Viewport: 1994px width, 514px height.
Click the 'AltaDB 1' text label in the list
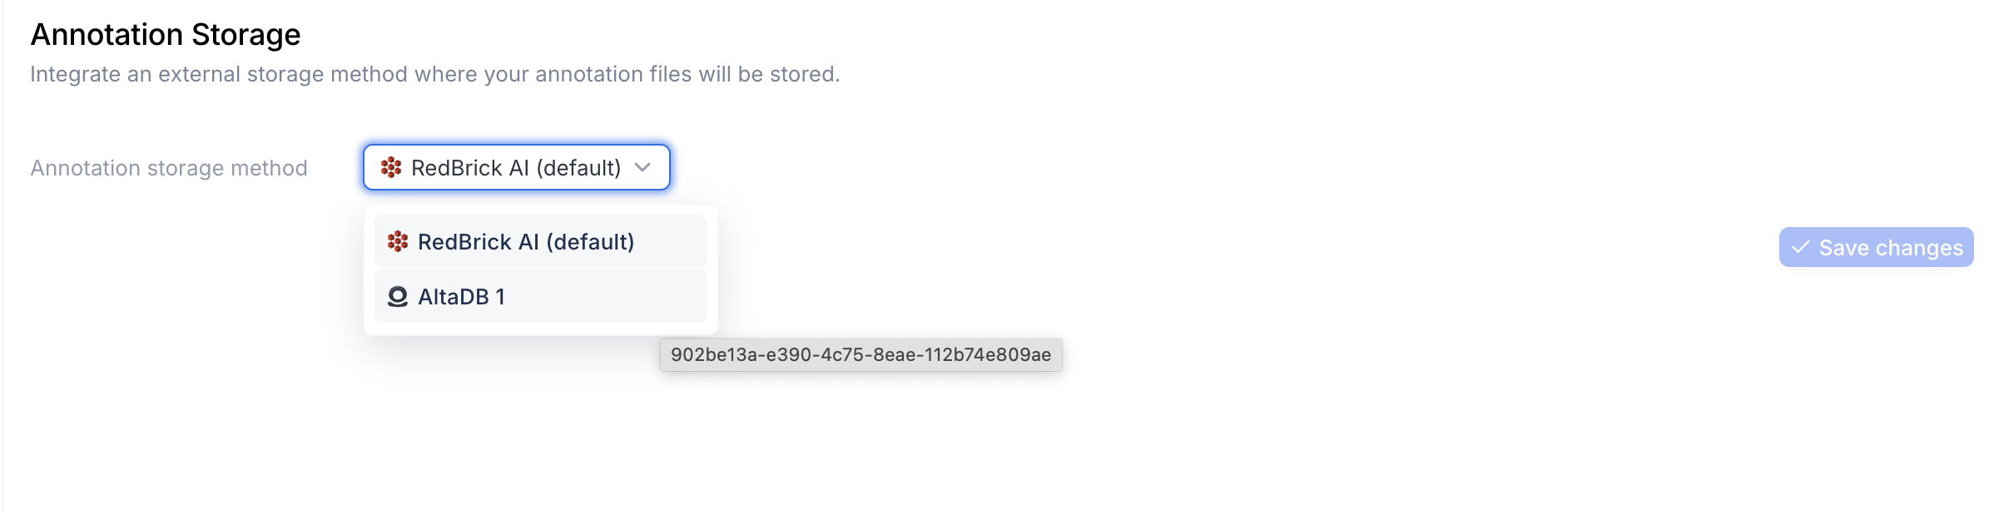click(x=461, y=297)
